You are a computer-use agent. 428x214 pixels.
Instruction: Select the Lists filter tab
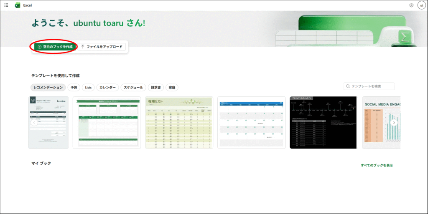tap(88, 88)
